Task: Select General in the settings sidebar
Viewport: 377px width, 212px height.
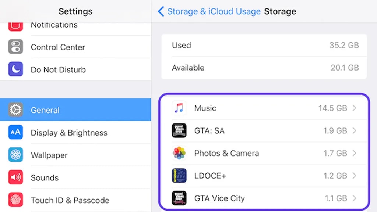Action: [75, 110]
